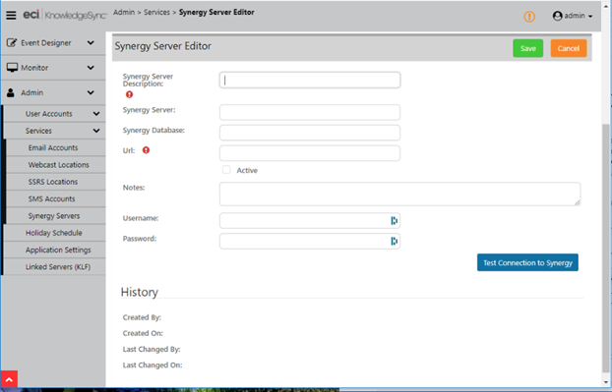The width and height of the screenshot is (612, 392).
Task: Focus the Synergy Server Description field
Action: [x=310, y=80]
